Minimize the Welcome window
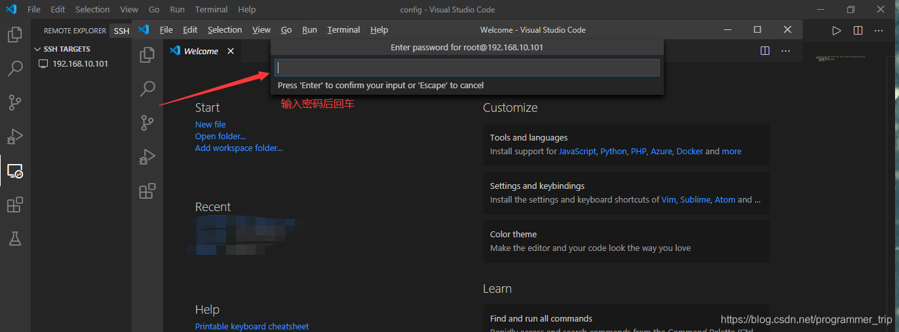This screenshot has height=332, width=899. [727, 29]
